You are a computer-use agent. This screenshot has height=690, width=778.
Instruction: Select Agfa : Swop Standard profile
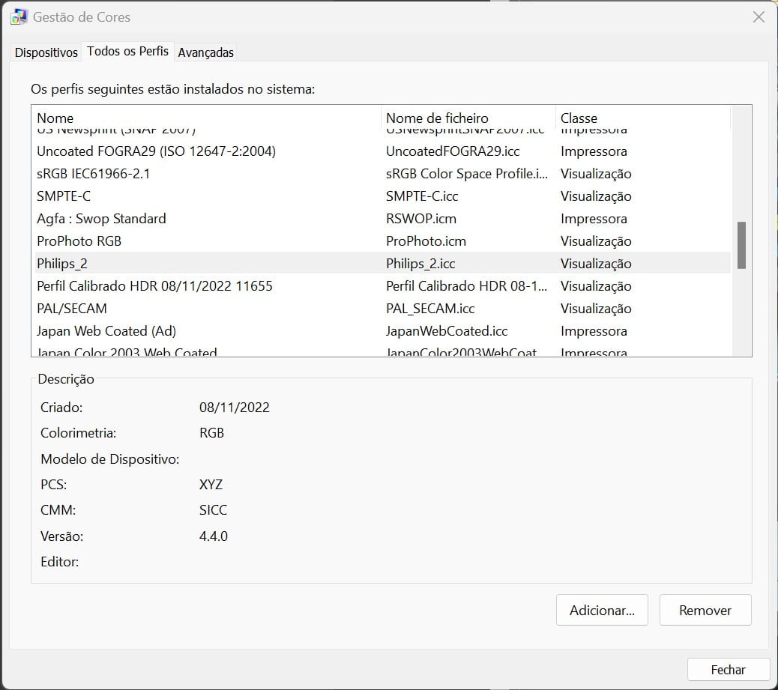[x=101, y=219]
